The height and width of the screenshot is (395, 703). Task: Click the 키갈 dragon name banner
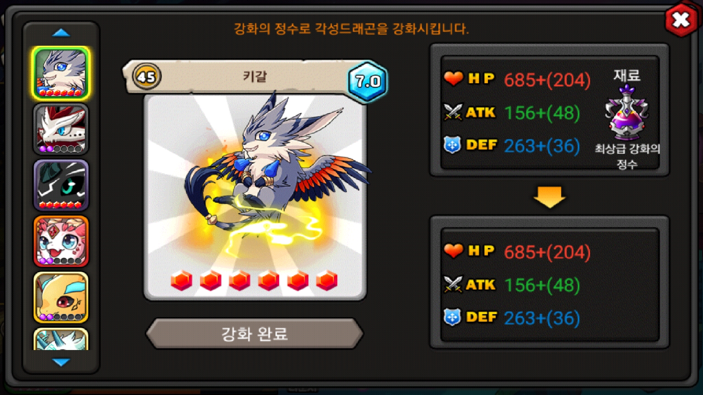click(255, 77)
